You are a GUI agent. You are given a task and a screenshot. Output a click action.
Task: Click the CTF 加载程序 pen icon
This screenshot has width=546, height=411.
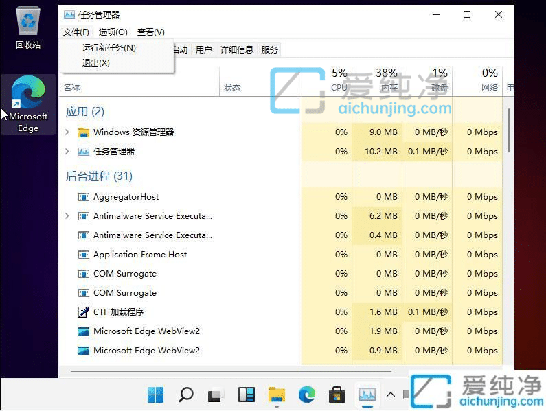pos(84,312)
